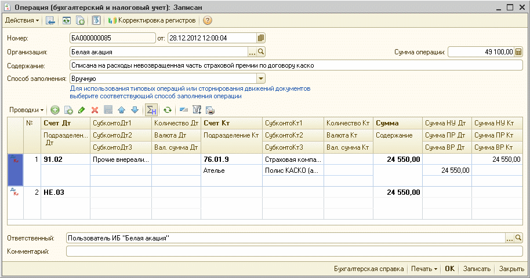Viewport: 530px width, 278px height.
Task: Open help with the question mark icon
Action: [208, 20]
